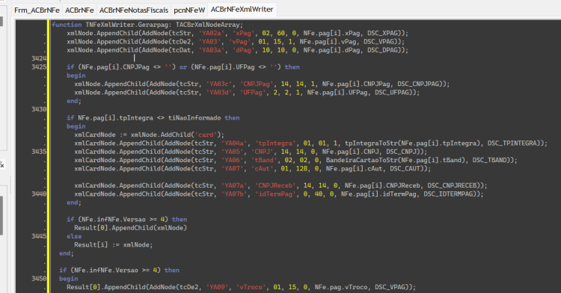The width and height of the screenshot is (561, 293).
Task: Click gutter line number 3430
Action: click(39, 109)
